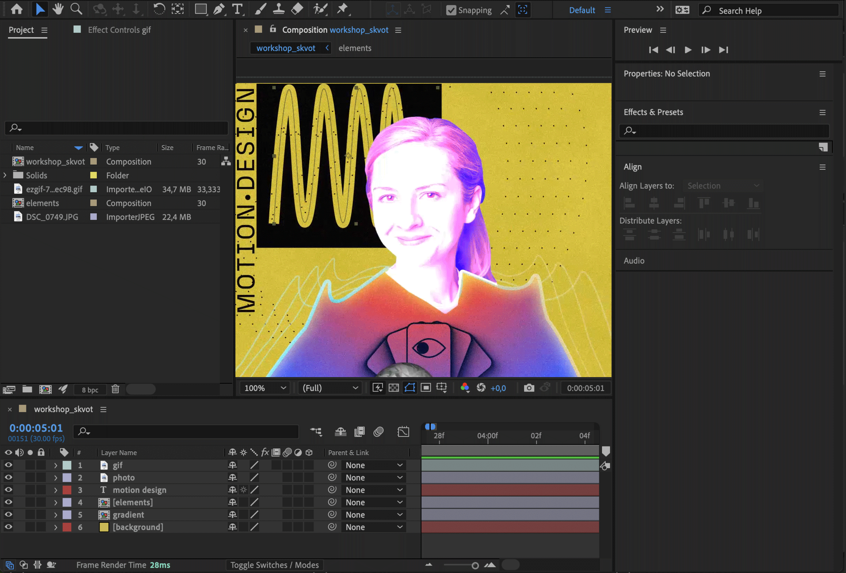Image resolution: width=846 pixels, height=573 pixels.
Task: Click the Snapping toggle button
Action: point(450,10)
